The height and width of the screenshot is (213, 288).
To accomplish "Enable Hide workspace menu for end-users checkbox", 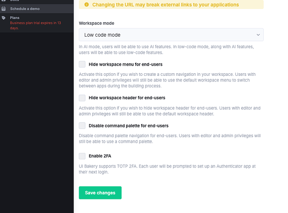I will point(82,64).
